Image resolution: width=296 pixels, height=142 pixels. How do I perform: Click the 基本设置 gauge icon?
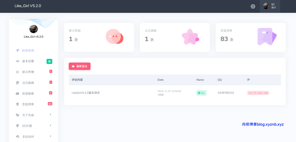[x=18, y=61]
